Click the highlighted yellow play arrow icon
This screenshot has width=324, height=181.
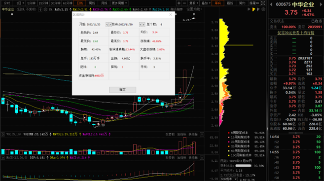tap(253, 9)
